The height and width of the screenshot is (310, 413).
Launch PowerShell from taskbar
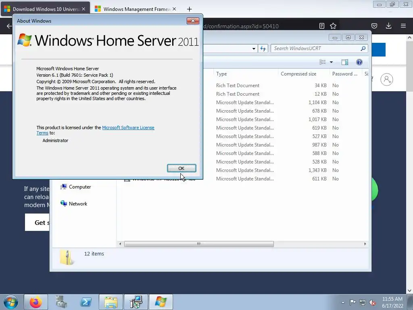pyautogui.click(x=86, y=302)
